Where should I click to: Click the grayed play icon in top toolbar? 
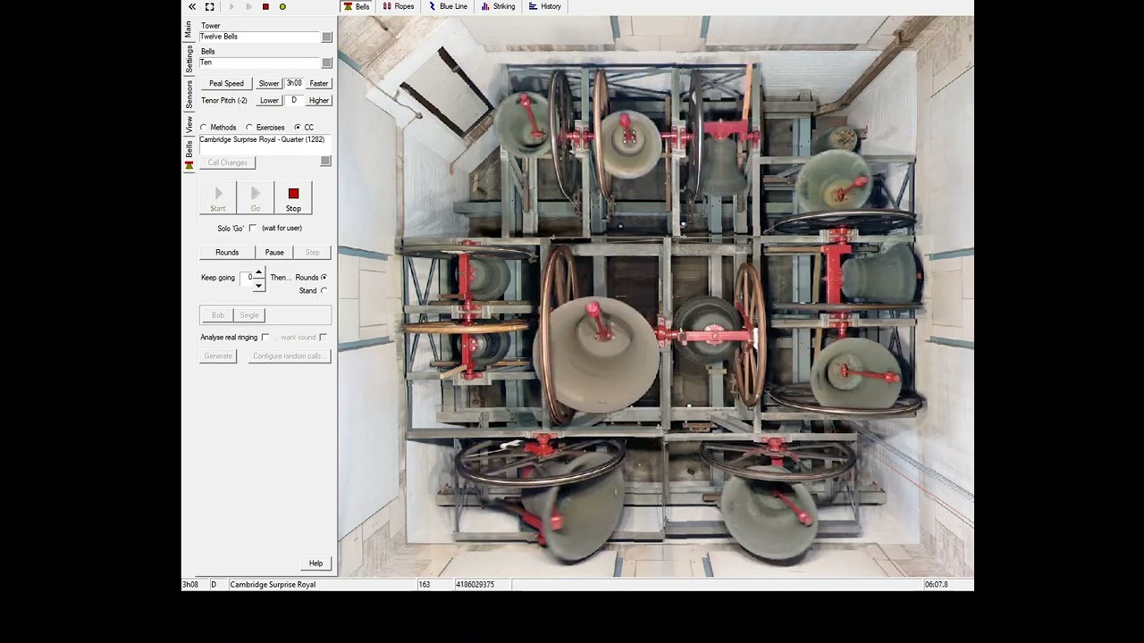point(231,6)
